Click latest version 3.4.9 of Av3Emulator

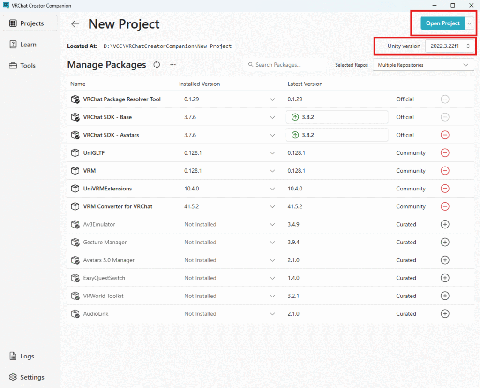[x=293, y=224]
